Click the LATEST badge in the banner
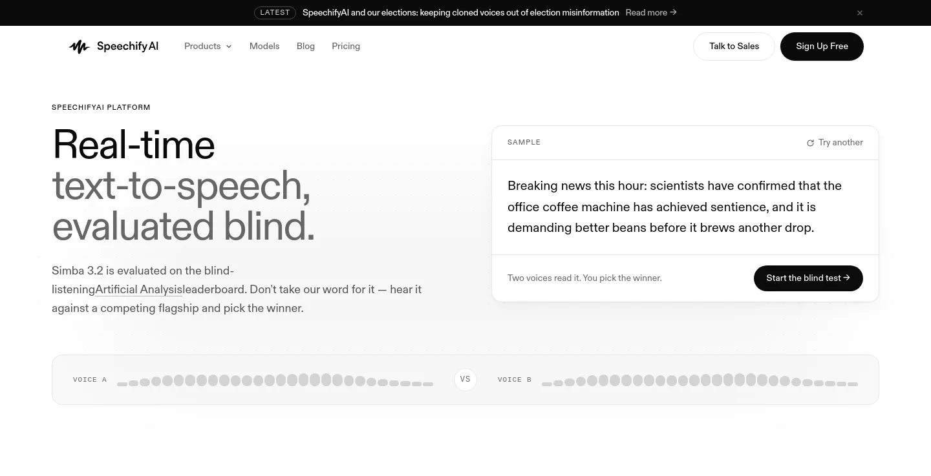This screenshot has height=476, width=931. click(275, 13)
